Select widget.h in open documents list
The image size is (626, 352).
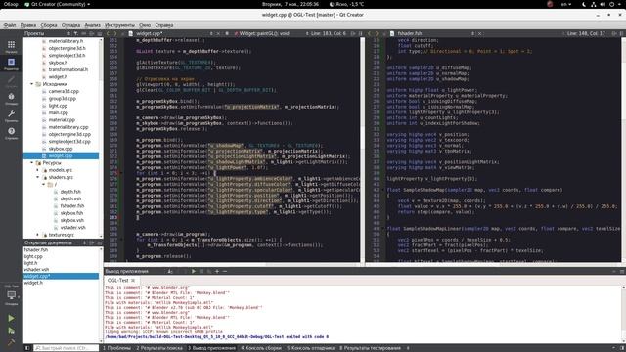click(x=33, y=283)
